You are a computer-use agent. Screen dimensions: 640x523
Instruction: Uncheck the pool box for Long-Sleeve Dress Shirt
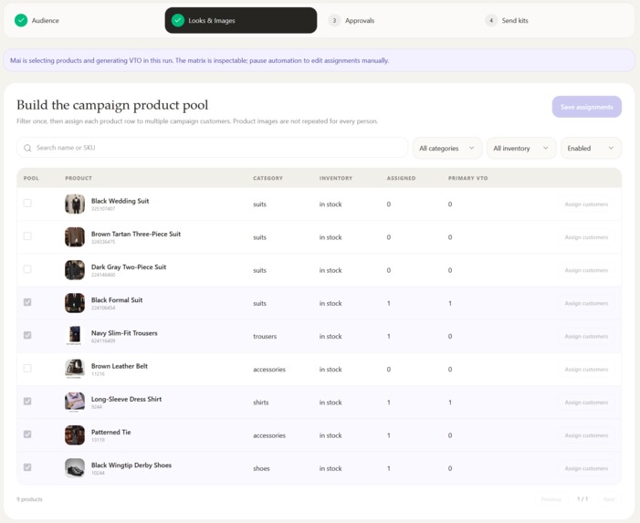coord(27,401)
